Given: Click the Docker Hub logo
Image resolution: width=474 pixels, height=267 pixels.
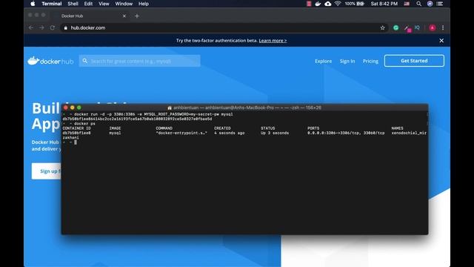Looking at the screenshot, I should 50,61.
